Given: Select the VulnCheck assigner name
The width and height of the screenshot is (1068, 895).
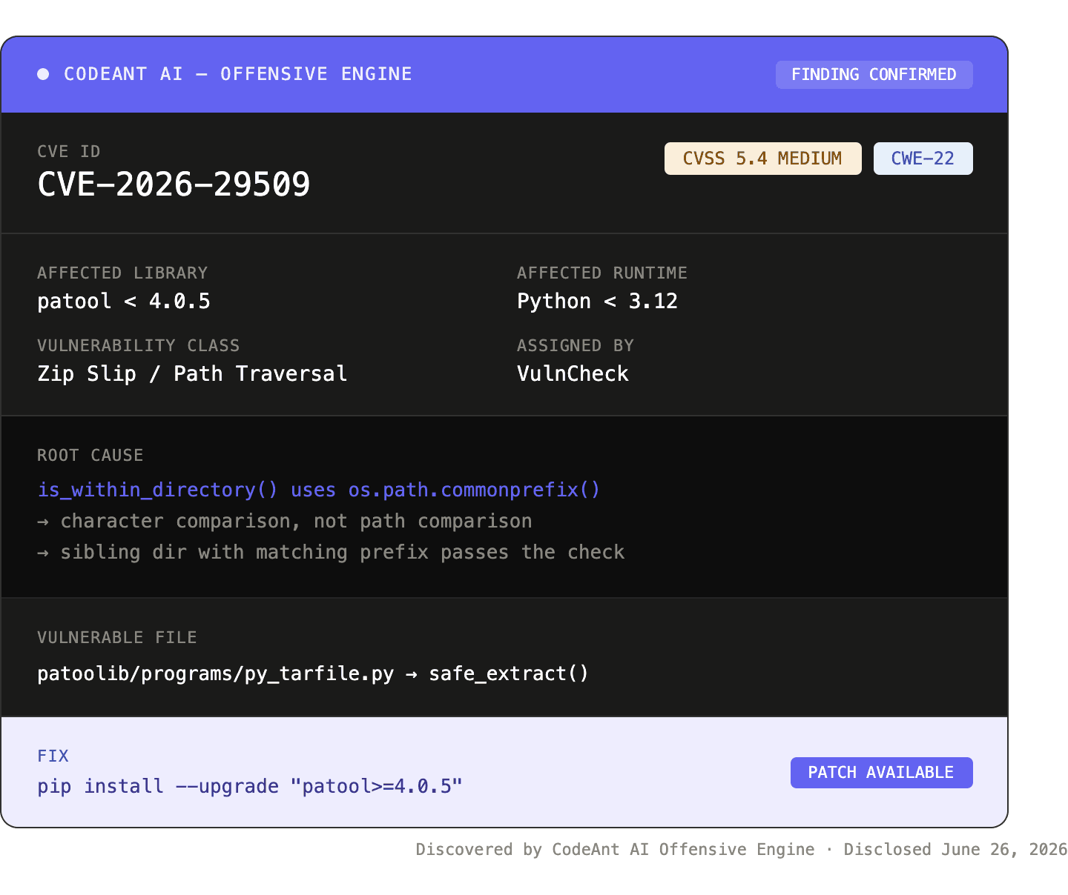Looking at the screenshot, I should coord(573,374).
